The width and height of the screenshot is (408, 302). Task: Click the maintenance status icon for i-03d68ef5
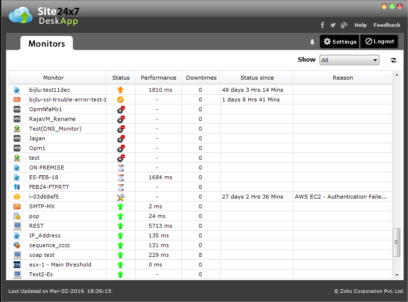tap(120, 197)
